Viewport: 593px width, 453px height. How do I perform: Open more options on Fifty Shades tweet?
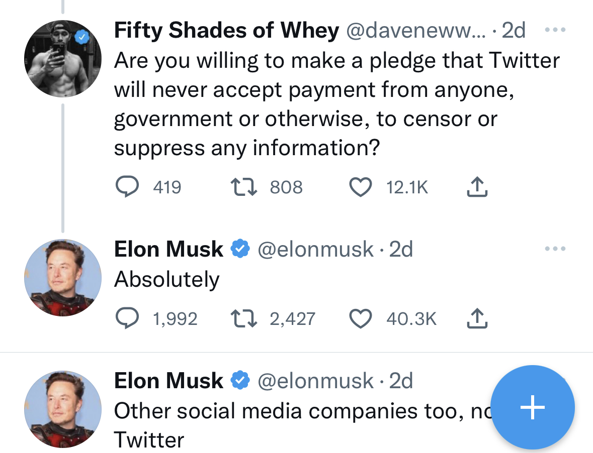(x=555, y=31)
